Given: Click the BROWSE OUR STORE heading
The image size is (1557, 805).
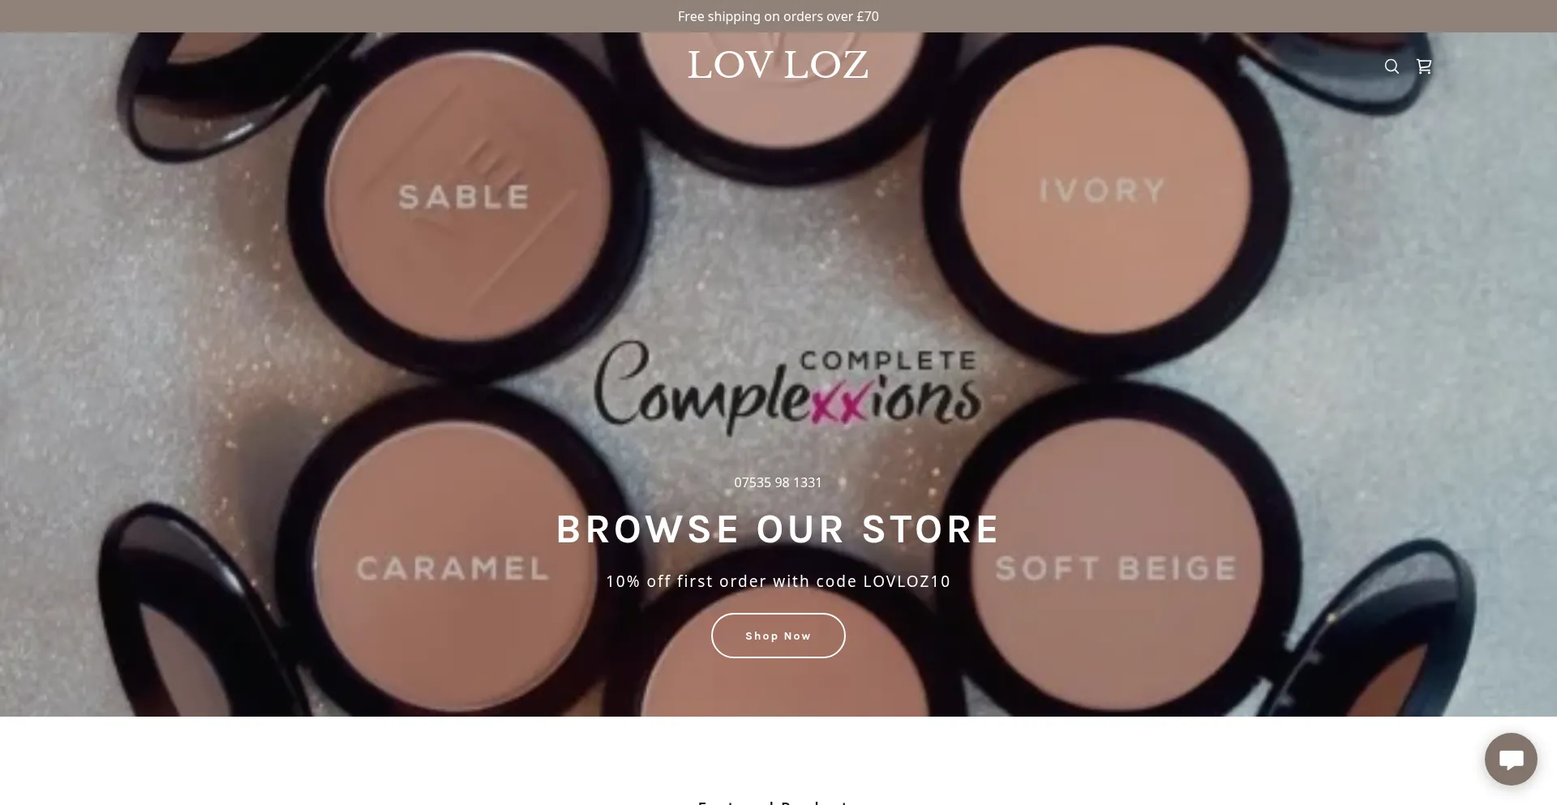Looking at the screenshot, I should click(x=778, y=529).
